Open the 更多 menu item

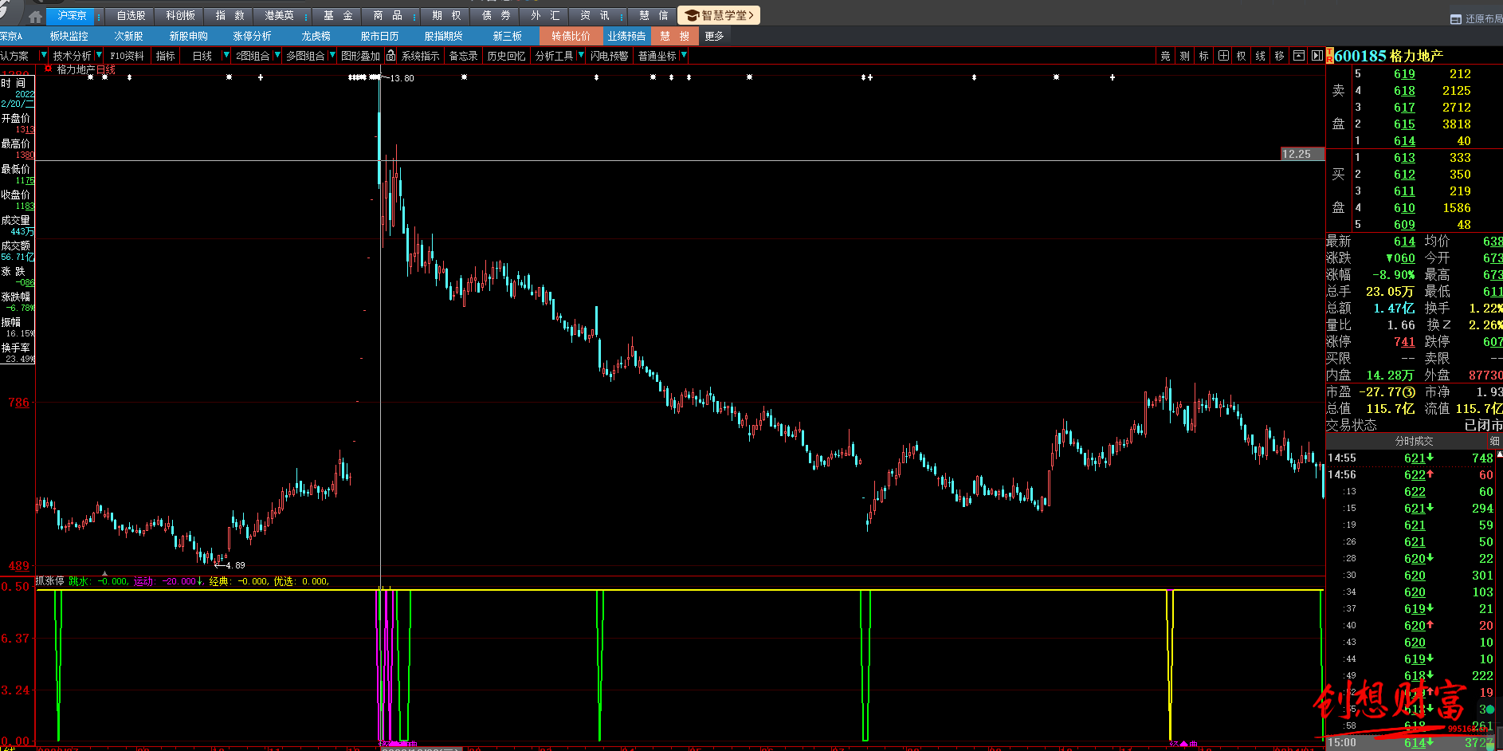(715, 36)
